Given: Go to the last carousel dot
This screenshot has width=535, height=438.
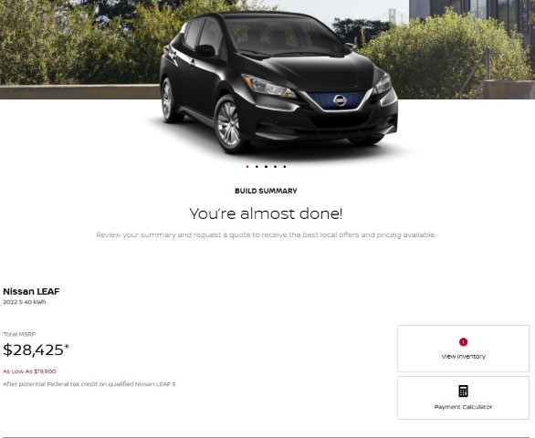Looking at the screenshot, I should 285,166.
